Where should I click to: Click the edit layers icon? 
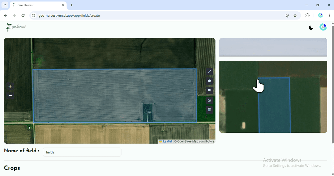pos(209,100)
